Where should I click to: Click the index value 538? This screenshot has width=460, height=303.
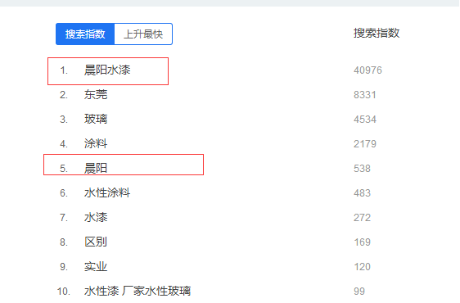coord(362,169)
